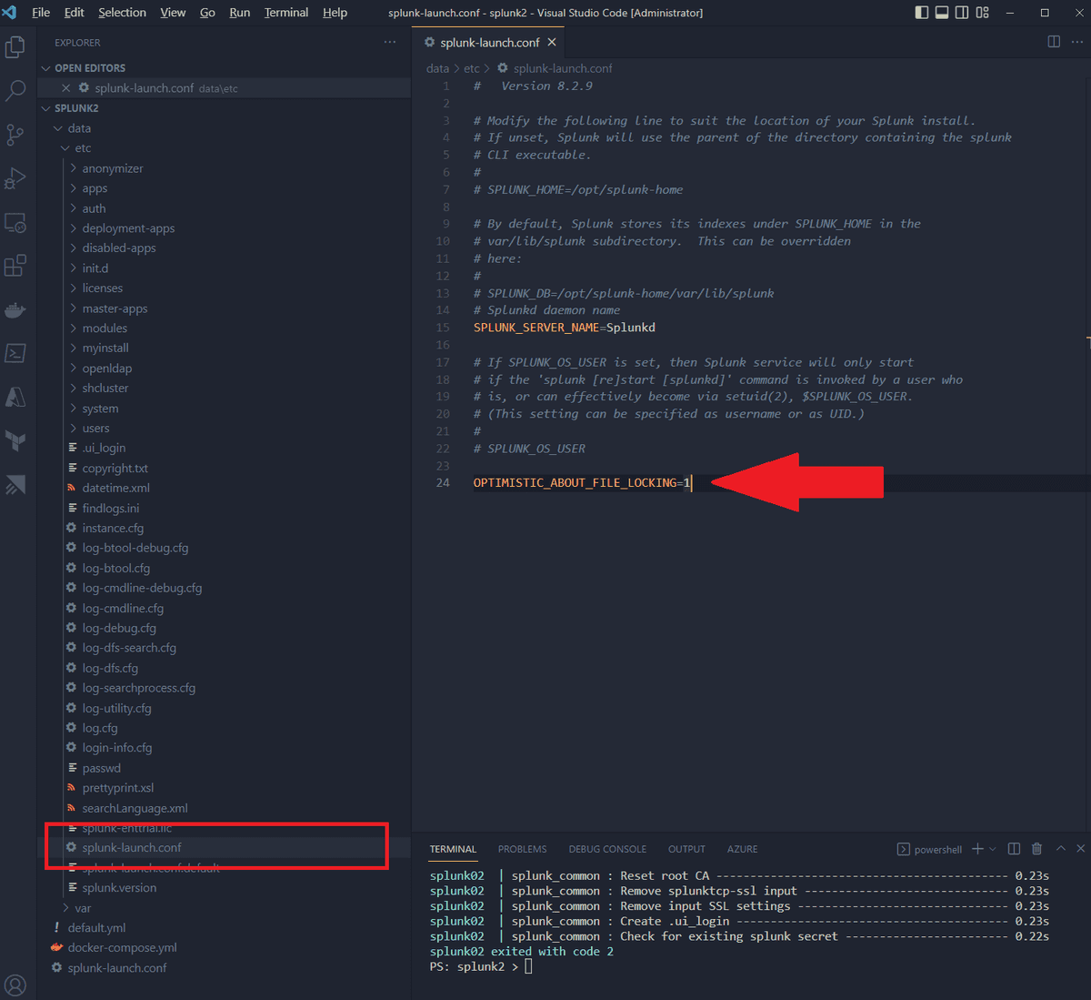
Task: Open the Azure view from the activity bar
Action: coord(15,396)
